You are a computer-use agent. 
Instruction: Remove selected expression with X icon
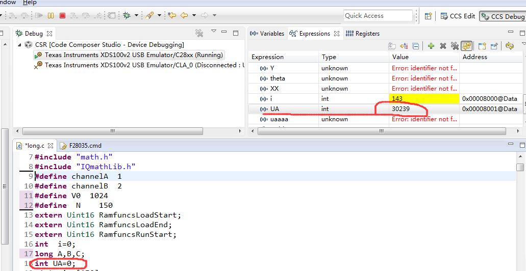[x=443, y=46]
